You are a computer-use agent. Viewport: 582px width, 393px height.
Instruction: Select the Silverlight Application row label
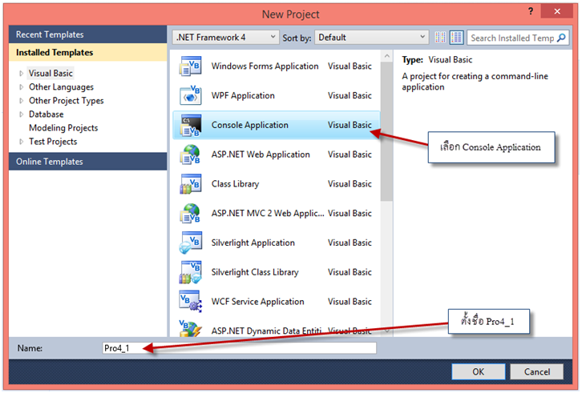[253, 243]
